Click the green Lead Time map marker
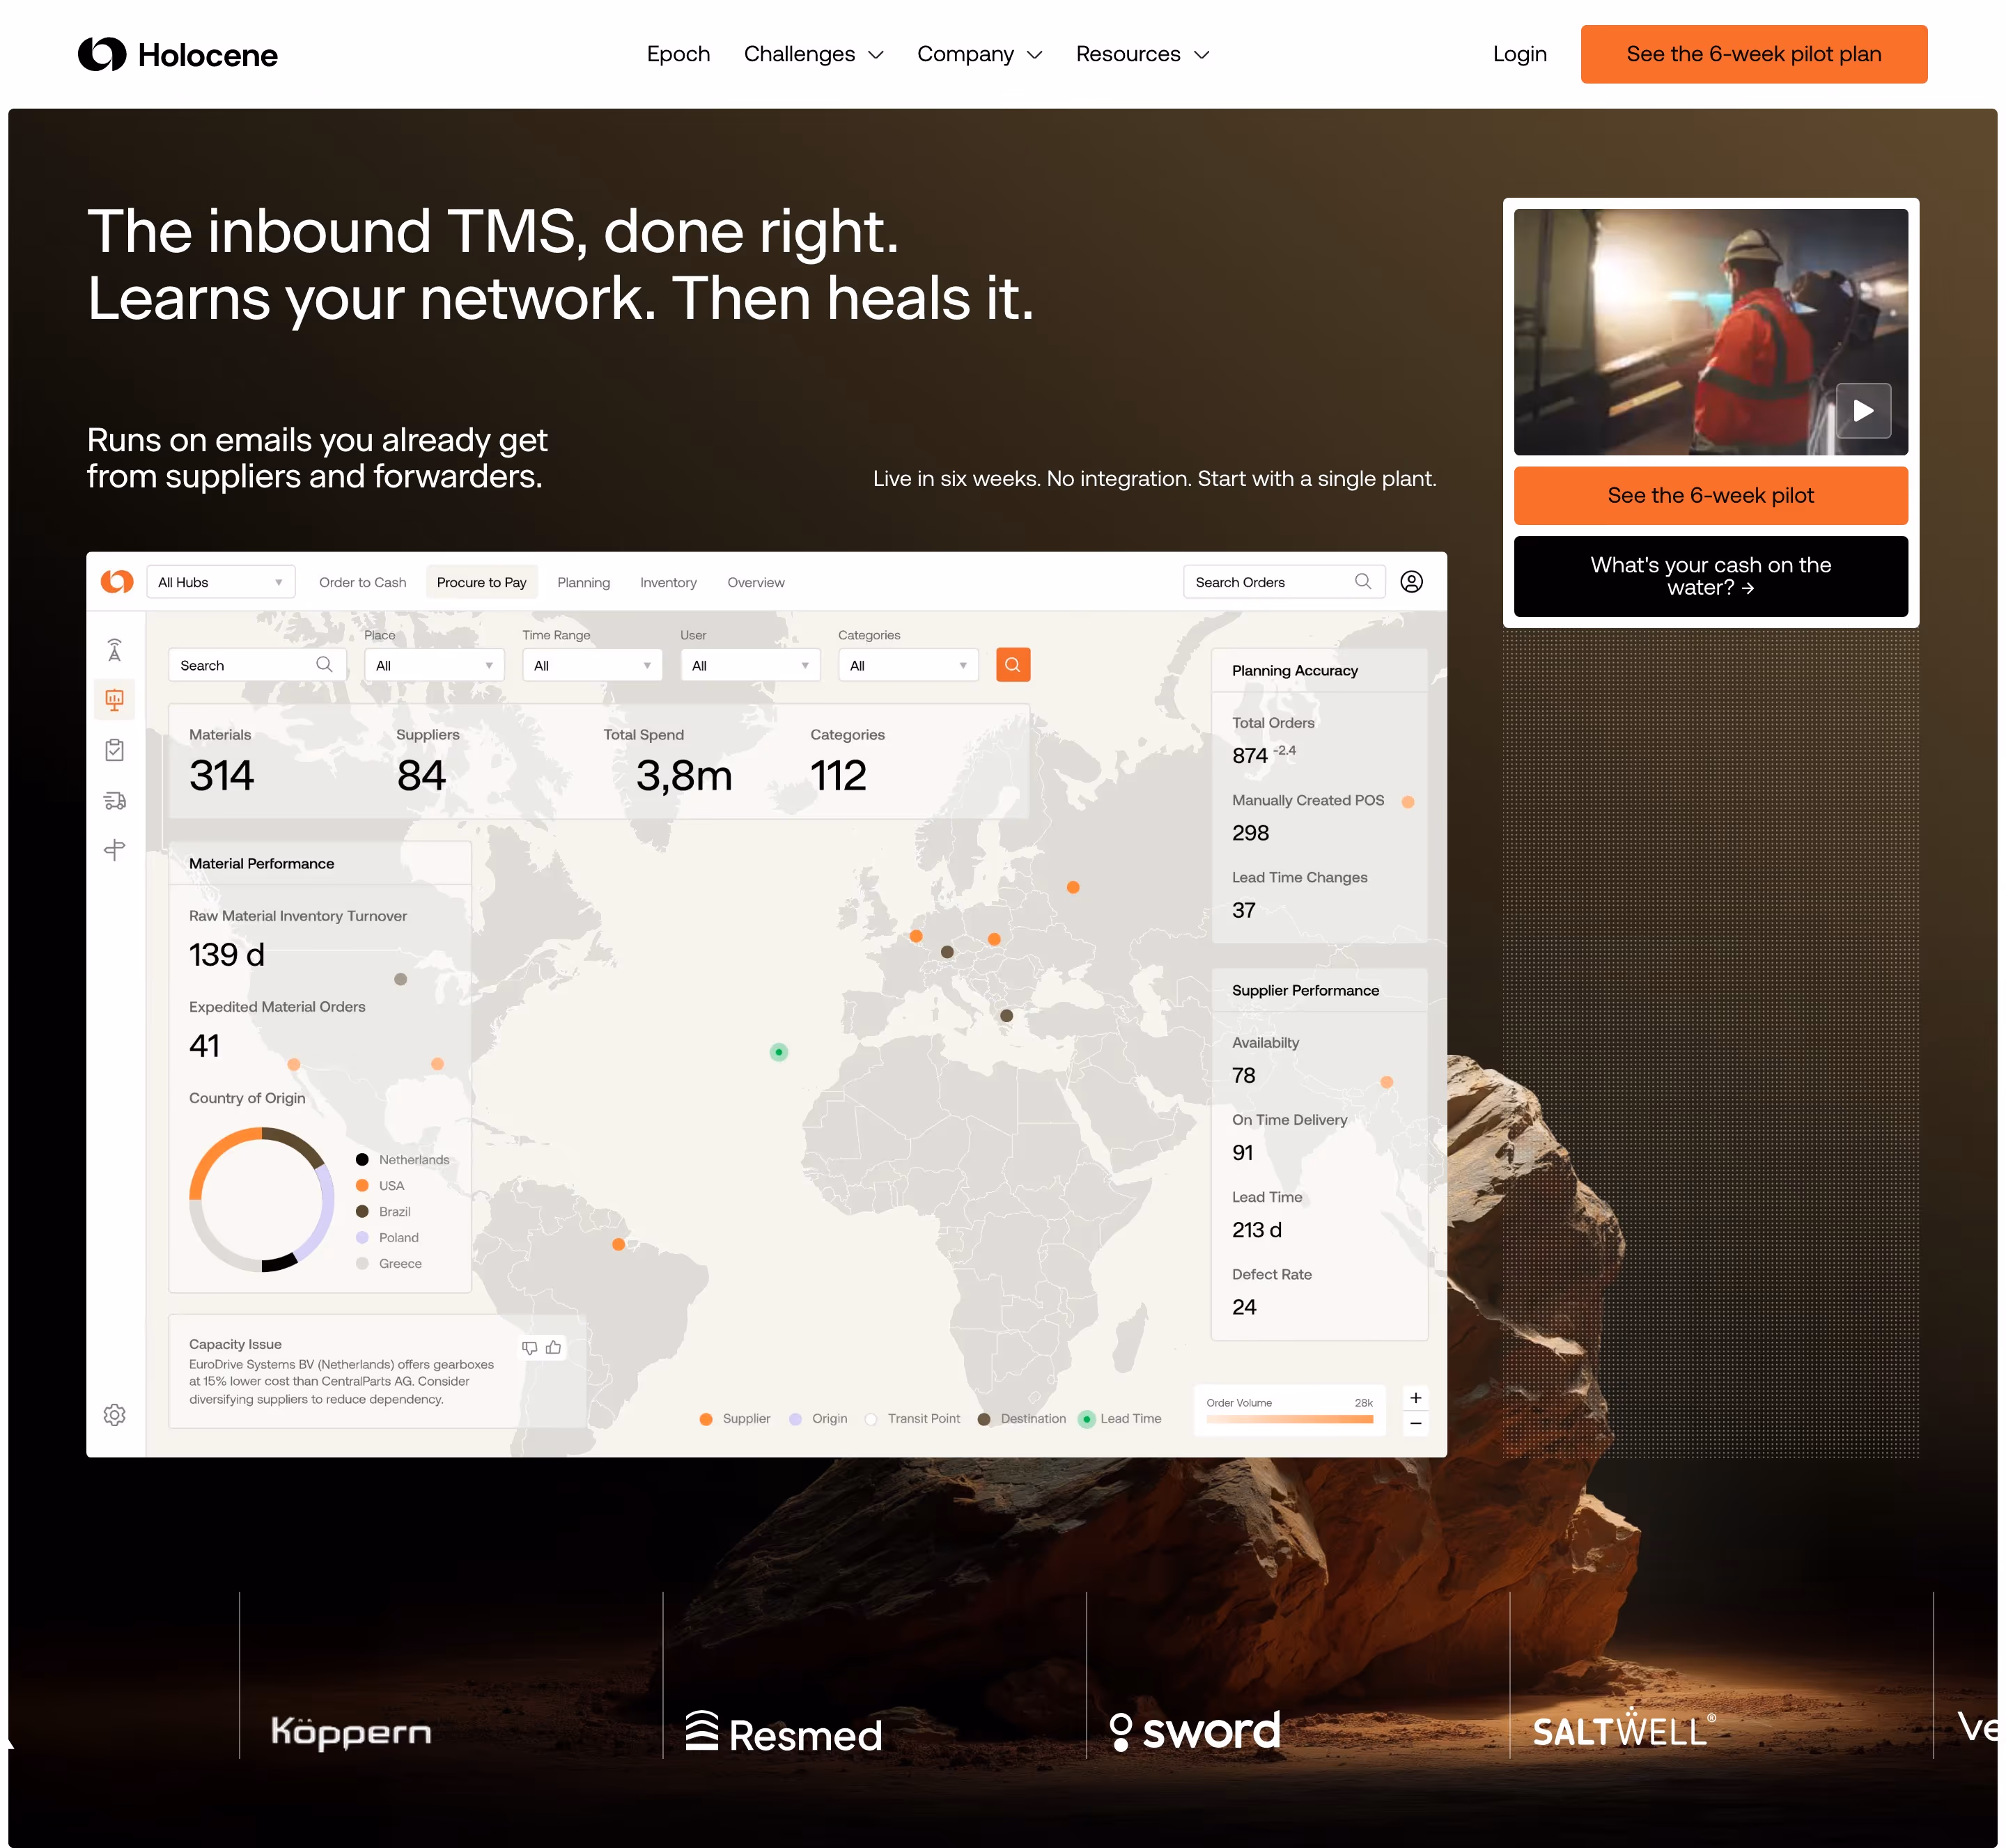This screenshot has height=1848, width=2006. (x=779, y=1051)
